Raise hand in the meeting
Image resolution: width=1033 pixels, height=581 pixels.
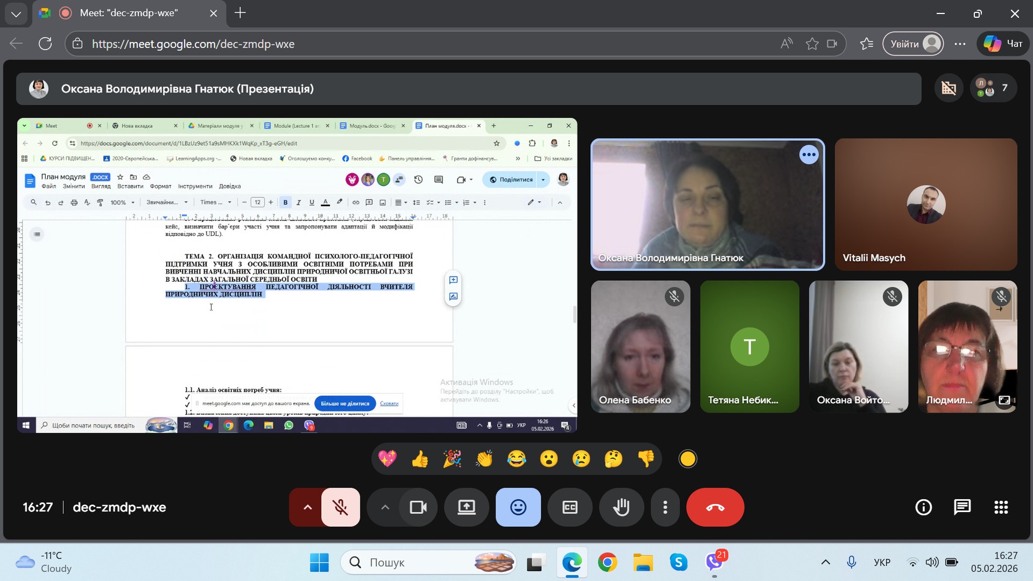tap(621, 507)
